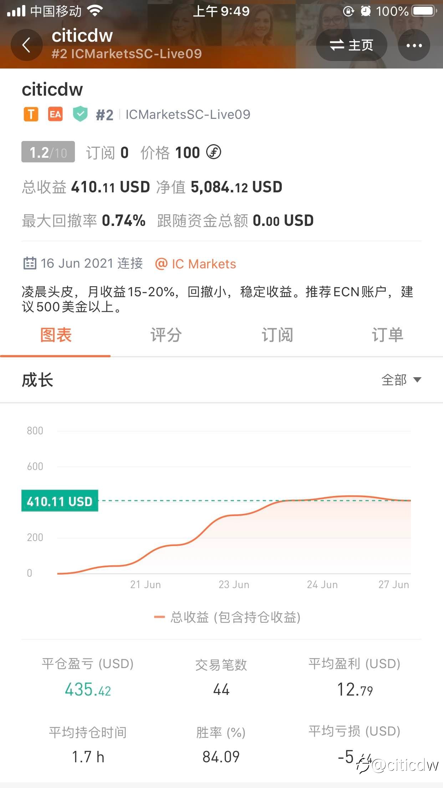Tap the price currency coin icon
Screen dimensions: 443x788
pos(214,152)
